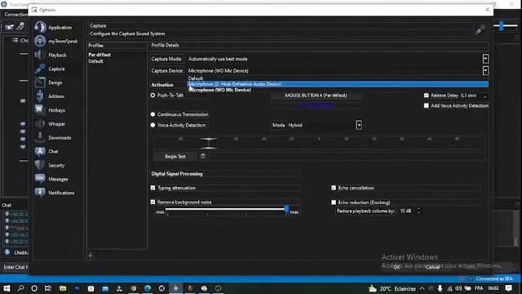
Task: Enable Add Voice Activity Detection checkbox
Action: tap(427, 105)
